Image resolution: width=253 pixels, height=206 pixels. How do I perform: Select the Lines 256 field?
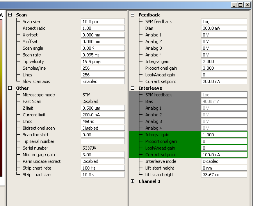103,74
